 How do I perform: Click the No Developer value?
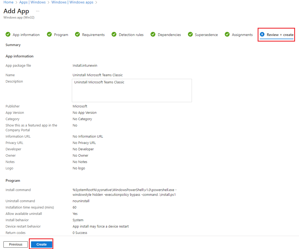pos(83,149)
